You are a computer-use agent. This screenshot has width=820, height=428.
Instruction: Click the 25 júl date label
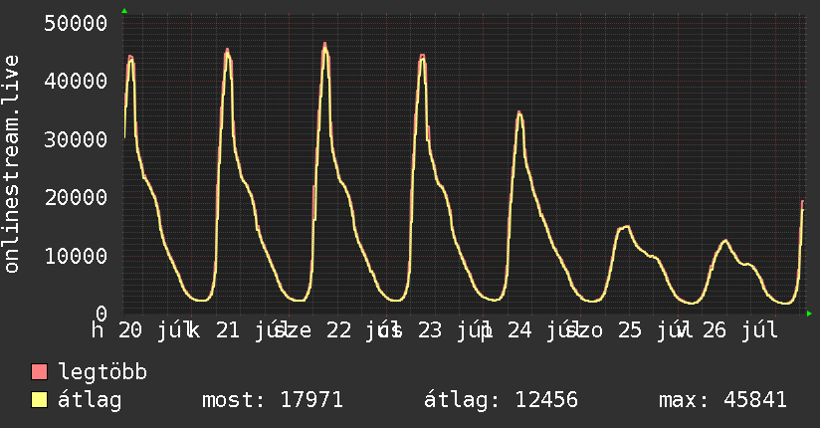[655, 330]
